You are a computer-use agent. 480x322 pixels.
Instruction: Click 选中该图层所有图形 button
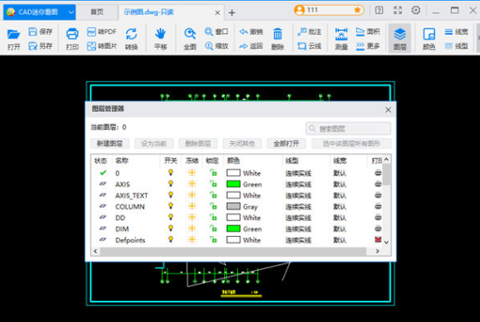point(351,143)
